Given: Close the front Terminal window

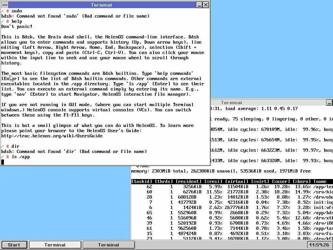Looking at the screenshot, I should [206, 5].
